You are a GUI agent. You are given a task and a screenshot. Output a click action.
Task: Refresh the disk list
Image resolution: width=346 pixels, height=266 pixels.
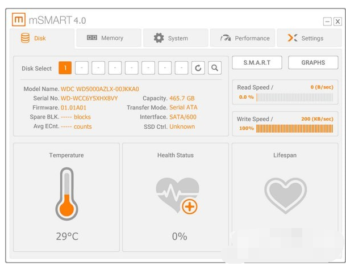(198, 68)
